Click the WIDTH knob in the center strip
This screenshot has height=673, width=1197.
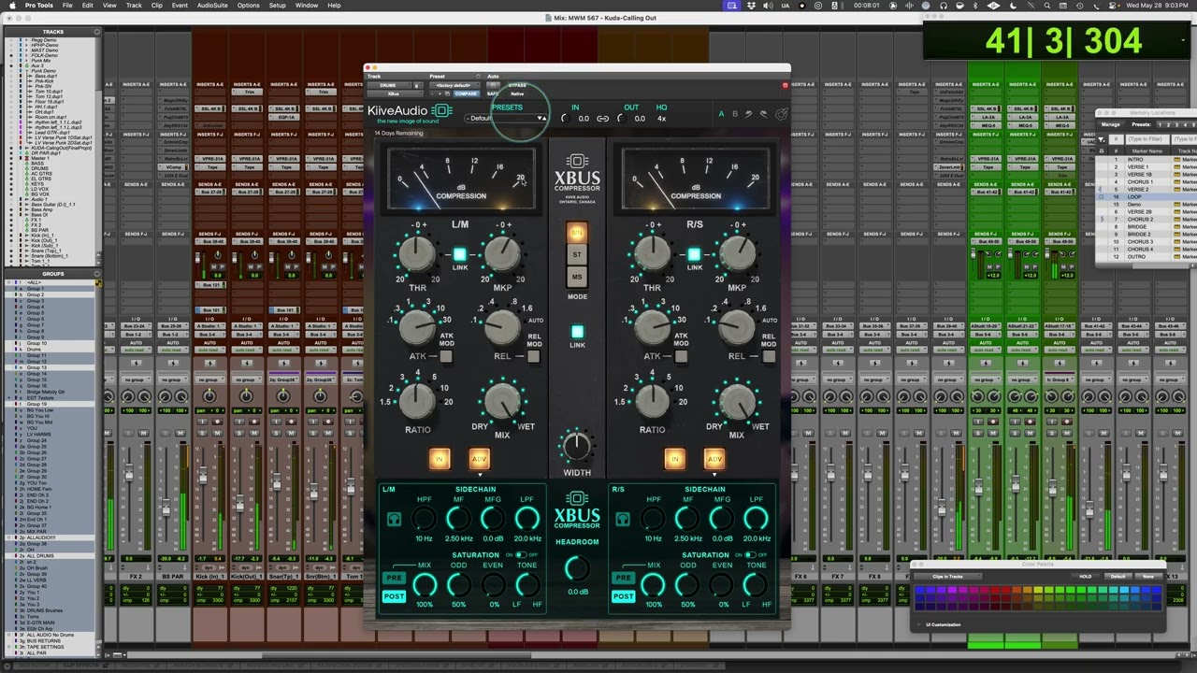click(x=577, y=447)
